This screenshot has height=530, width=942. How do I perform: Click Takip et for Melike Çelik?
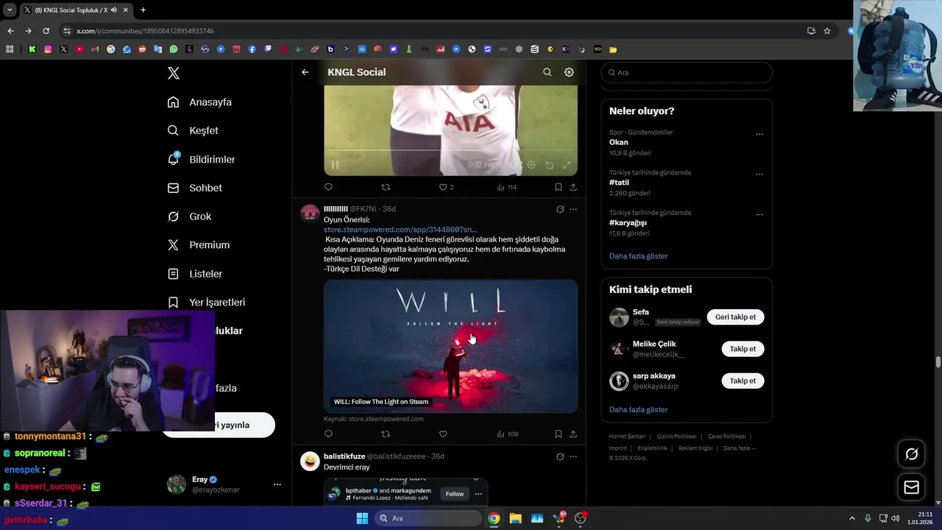point(743,349)
